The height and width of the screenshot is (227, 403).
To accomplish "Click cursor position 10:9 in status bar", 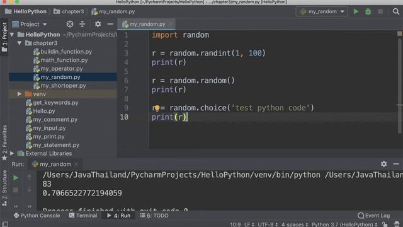I will (236, 224).
